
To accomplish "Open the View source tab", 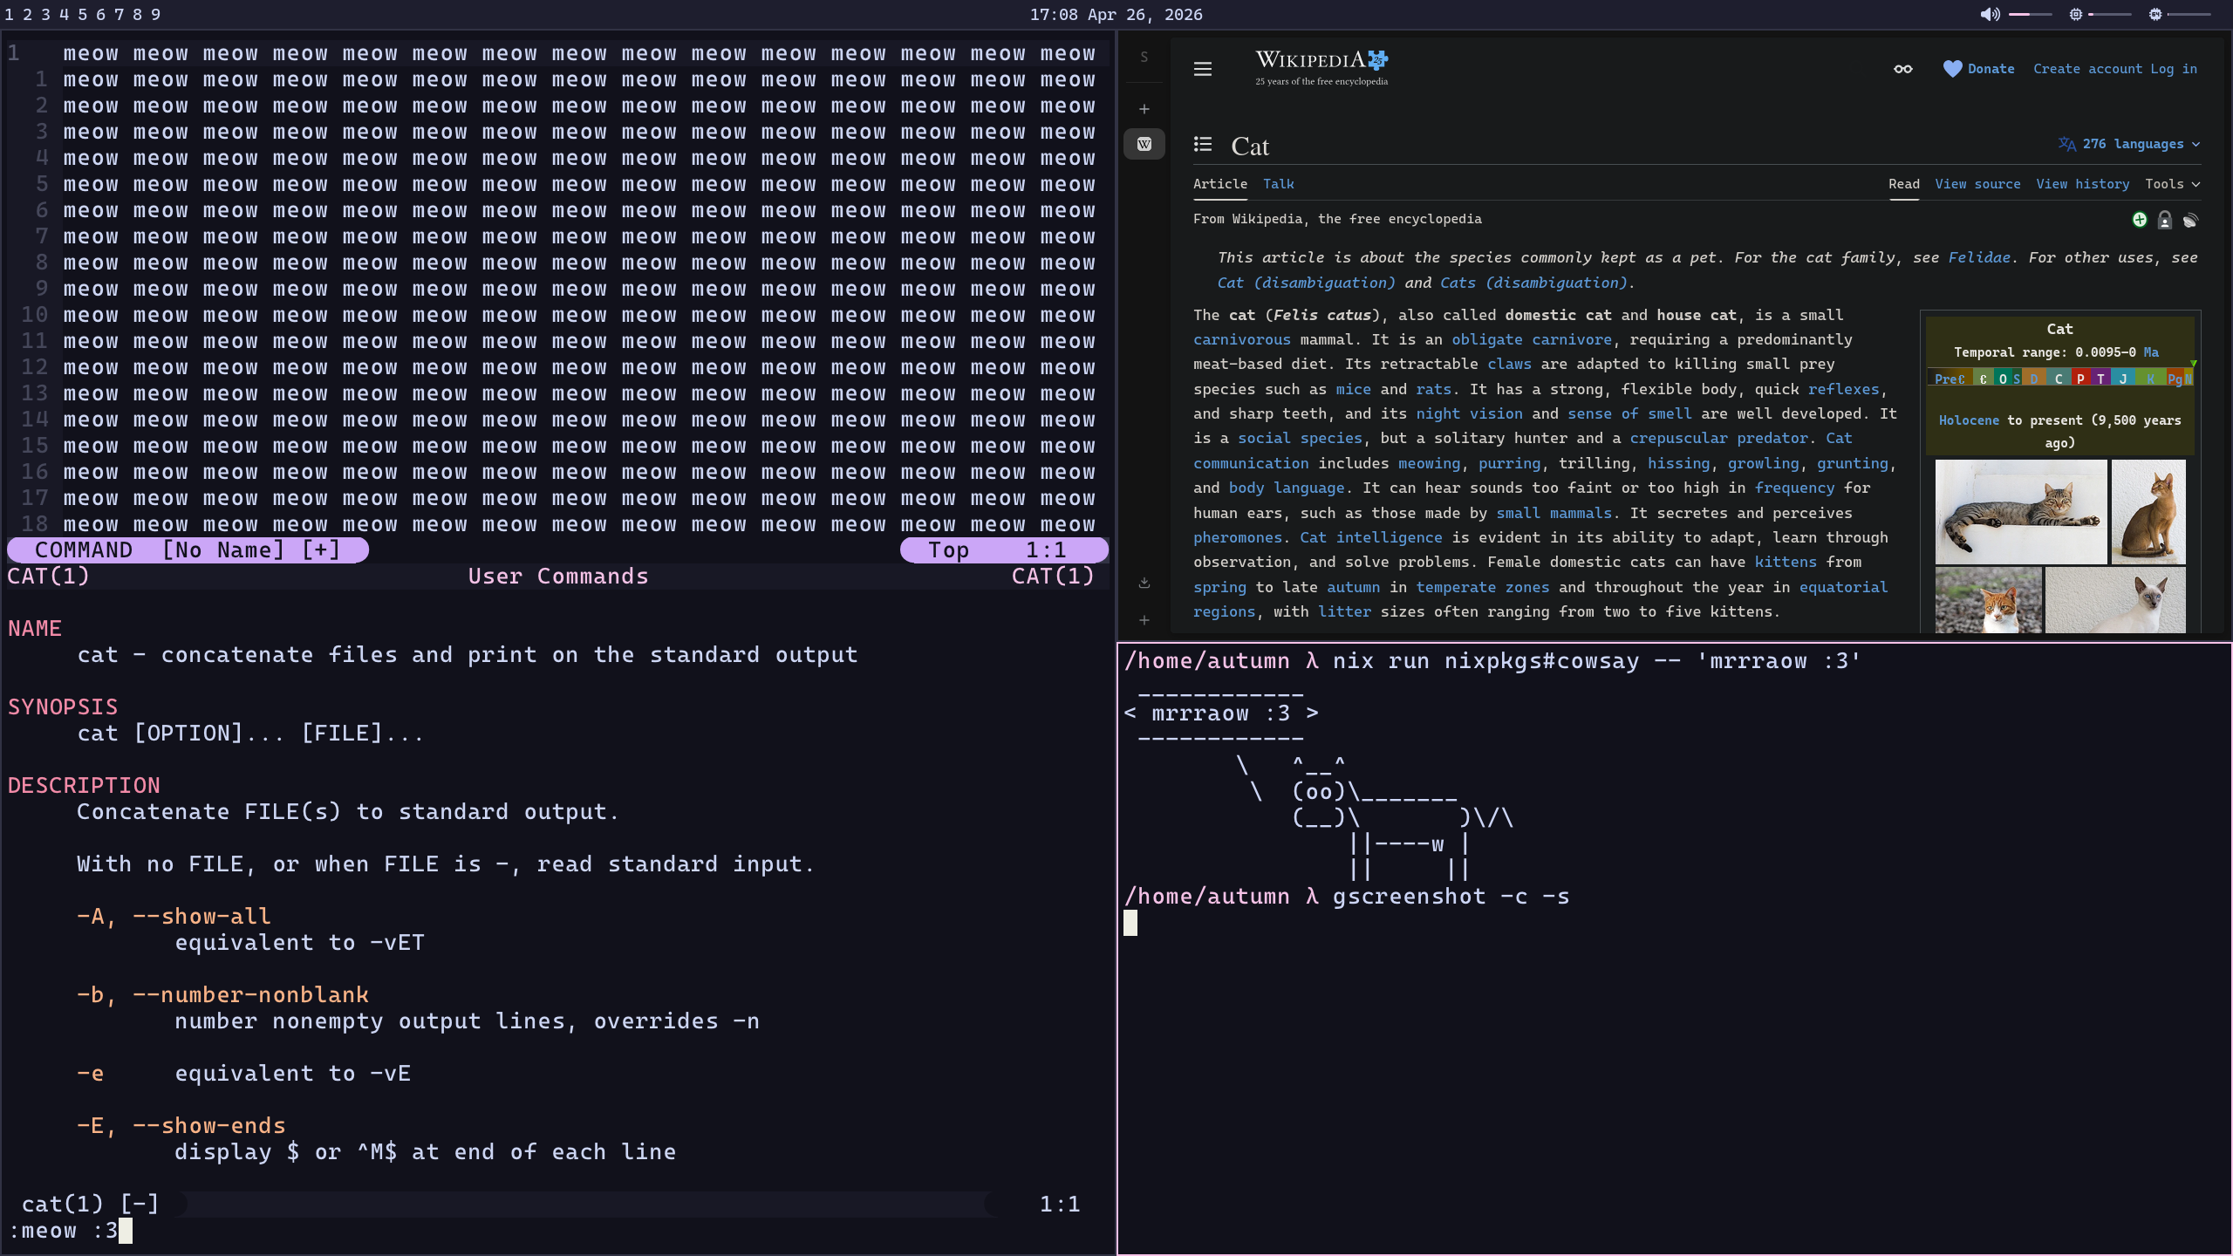I will 1977,184.
